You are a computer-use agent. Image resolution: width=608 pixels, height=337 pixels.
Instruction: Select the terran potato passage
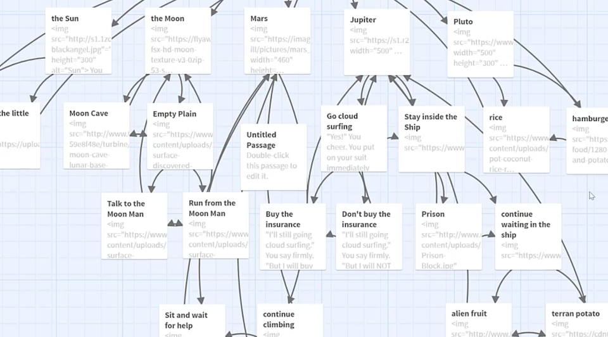(x=577, y=320)
